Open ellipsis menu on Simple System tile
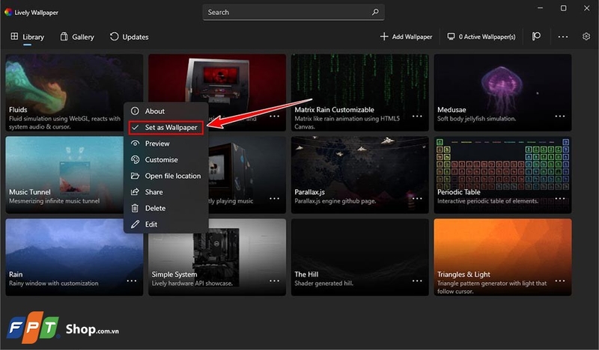 (x=274, y=281)
